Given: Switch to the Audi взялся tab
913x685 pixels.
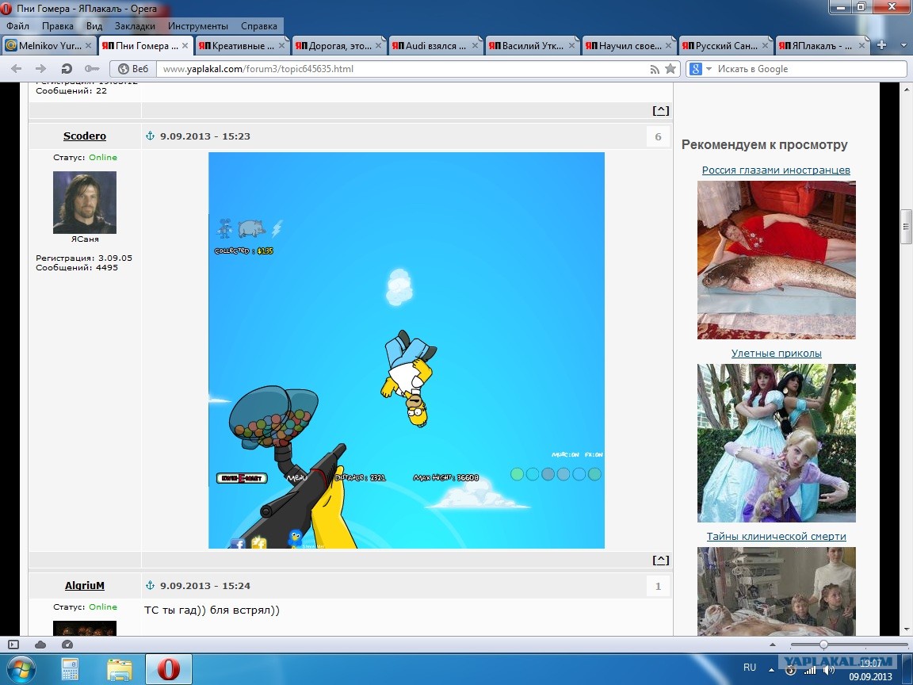Looking at the screenshot, I should pyautogui.click(x=435, y=46).
